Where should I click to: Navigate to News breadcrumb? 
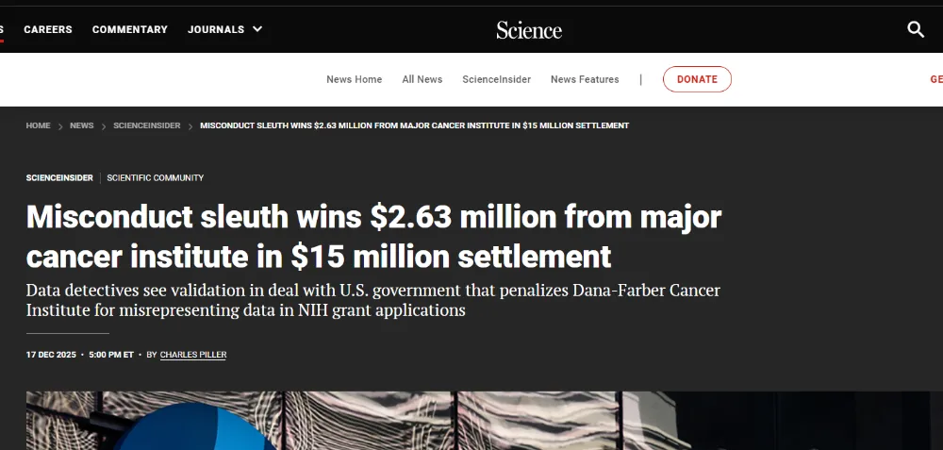coord(82,125)
